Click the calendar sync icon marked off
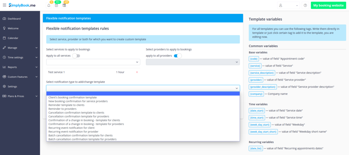The height and width of the screenshot is (155, 349). pyautogui.click(x=65, y=6)
